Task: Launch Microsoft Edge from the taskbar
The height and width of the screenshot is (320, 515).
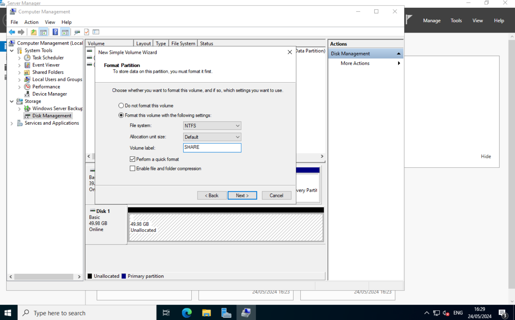Action: (x=187, y=313)
